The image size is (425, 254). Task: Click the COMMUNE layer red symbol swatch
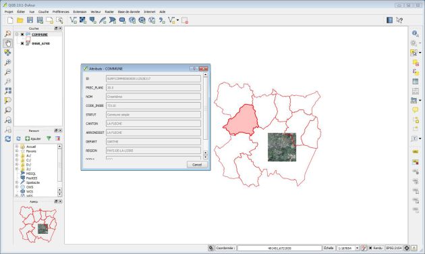[28, 39]
